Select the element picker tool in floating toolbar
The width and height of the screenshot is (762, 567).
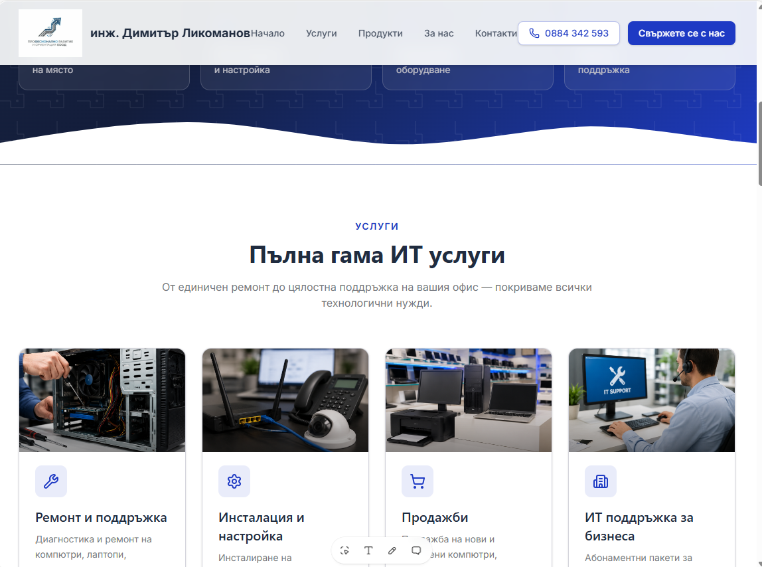tap(344, 550)
